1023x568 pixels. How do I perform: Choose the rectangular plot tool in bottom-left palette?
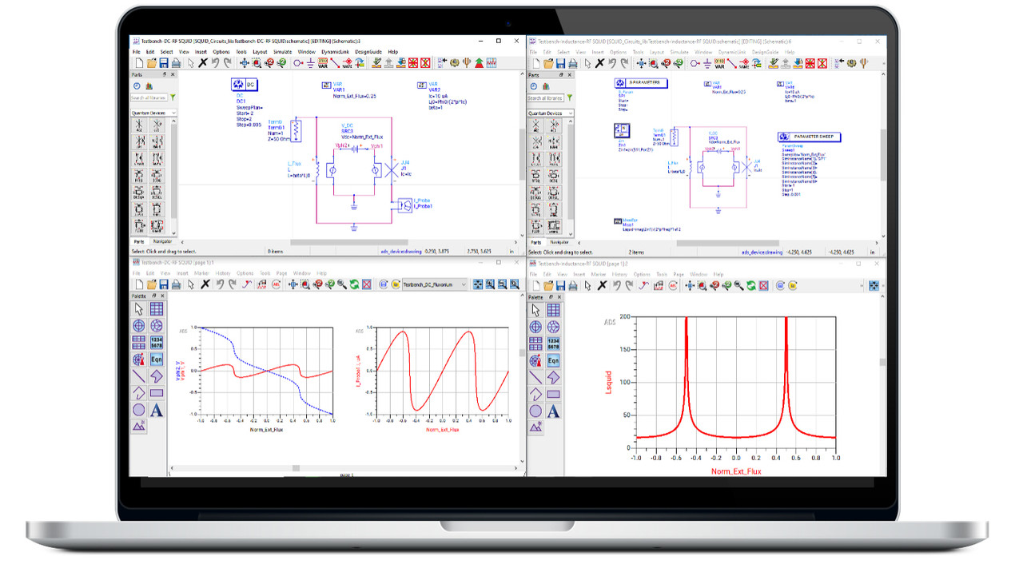[157, 309]
